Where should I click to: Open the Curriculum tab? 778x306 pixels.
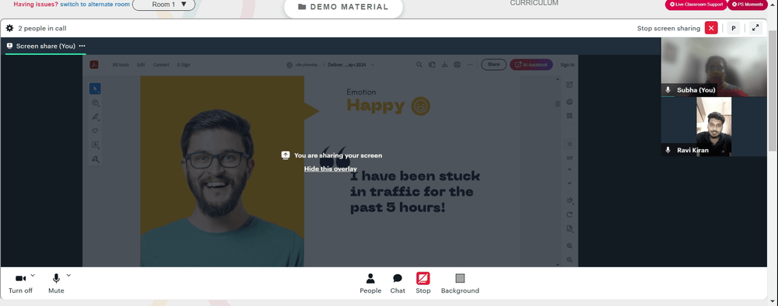(x=534, y=3)
